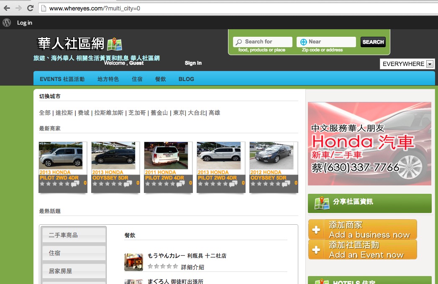The image size is (438, 284).
Task: Switch city to 舊金山
Action: (159, 113)
